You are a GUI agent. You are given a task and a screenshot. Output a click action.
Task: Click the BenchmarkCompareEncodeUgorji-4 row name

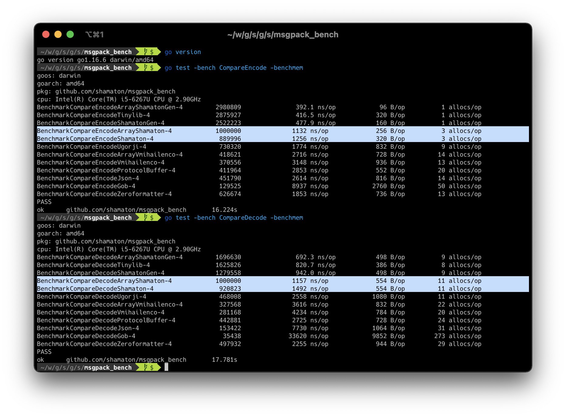92,147
